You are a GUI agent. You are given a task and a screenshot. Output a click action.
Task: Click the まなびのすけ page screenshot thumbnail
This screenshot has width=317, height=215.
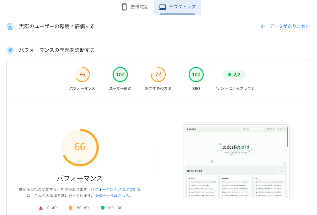click(x=236, y=162)
